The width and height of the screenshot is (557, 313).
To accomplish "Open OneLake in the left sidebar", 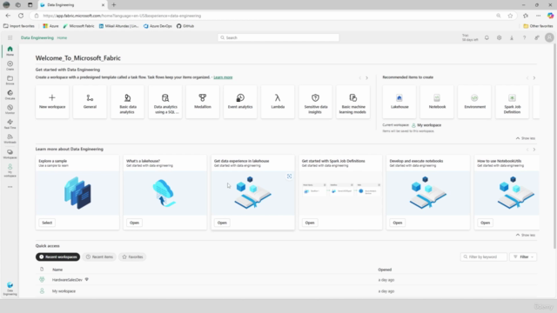I will 10,95.
